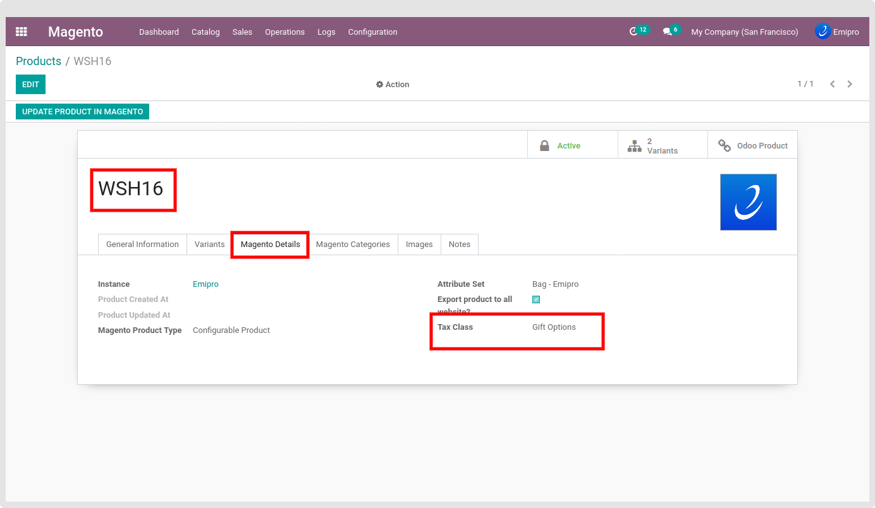
Task: Click the record pager 1 / 1
Action: tap(805, 84)
